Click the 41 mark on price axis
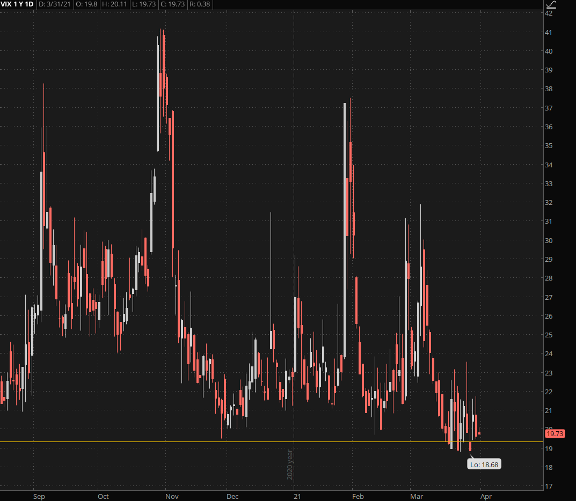576x501 pixels. (549, 33)
